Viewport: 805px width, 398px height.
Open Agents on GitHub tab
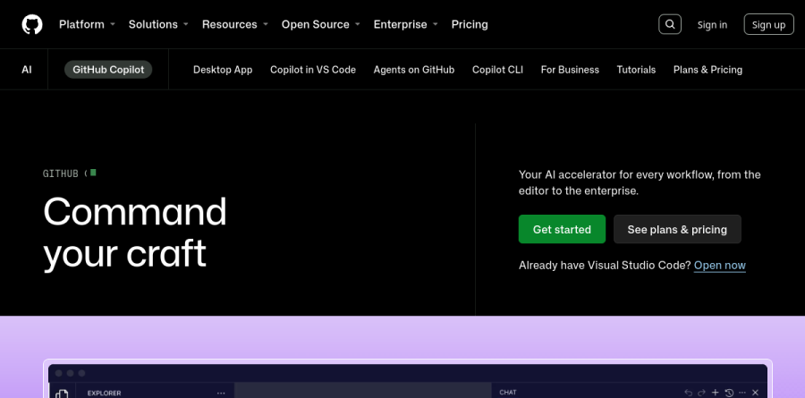coord(414,70)
